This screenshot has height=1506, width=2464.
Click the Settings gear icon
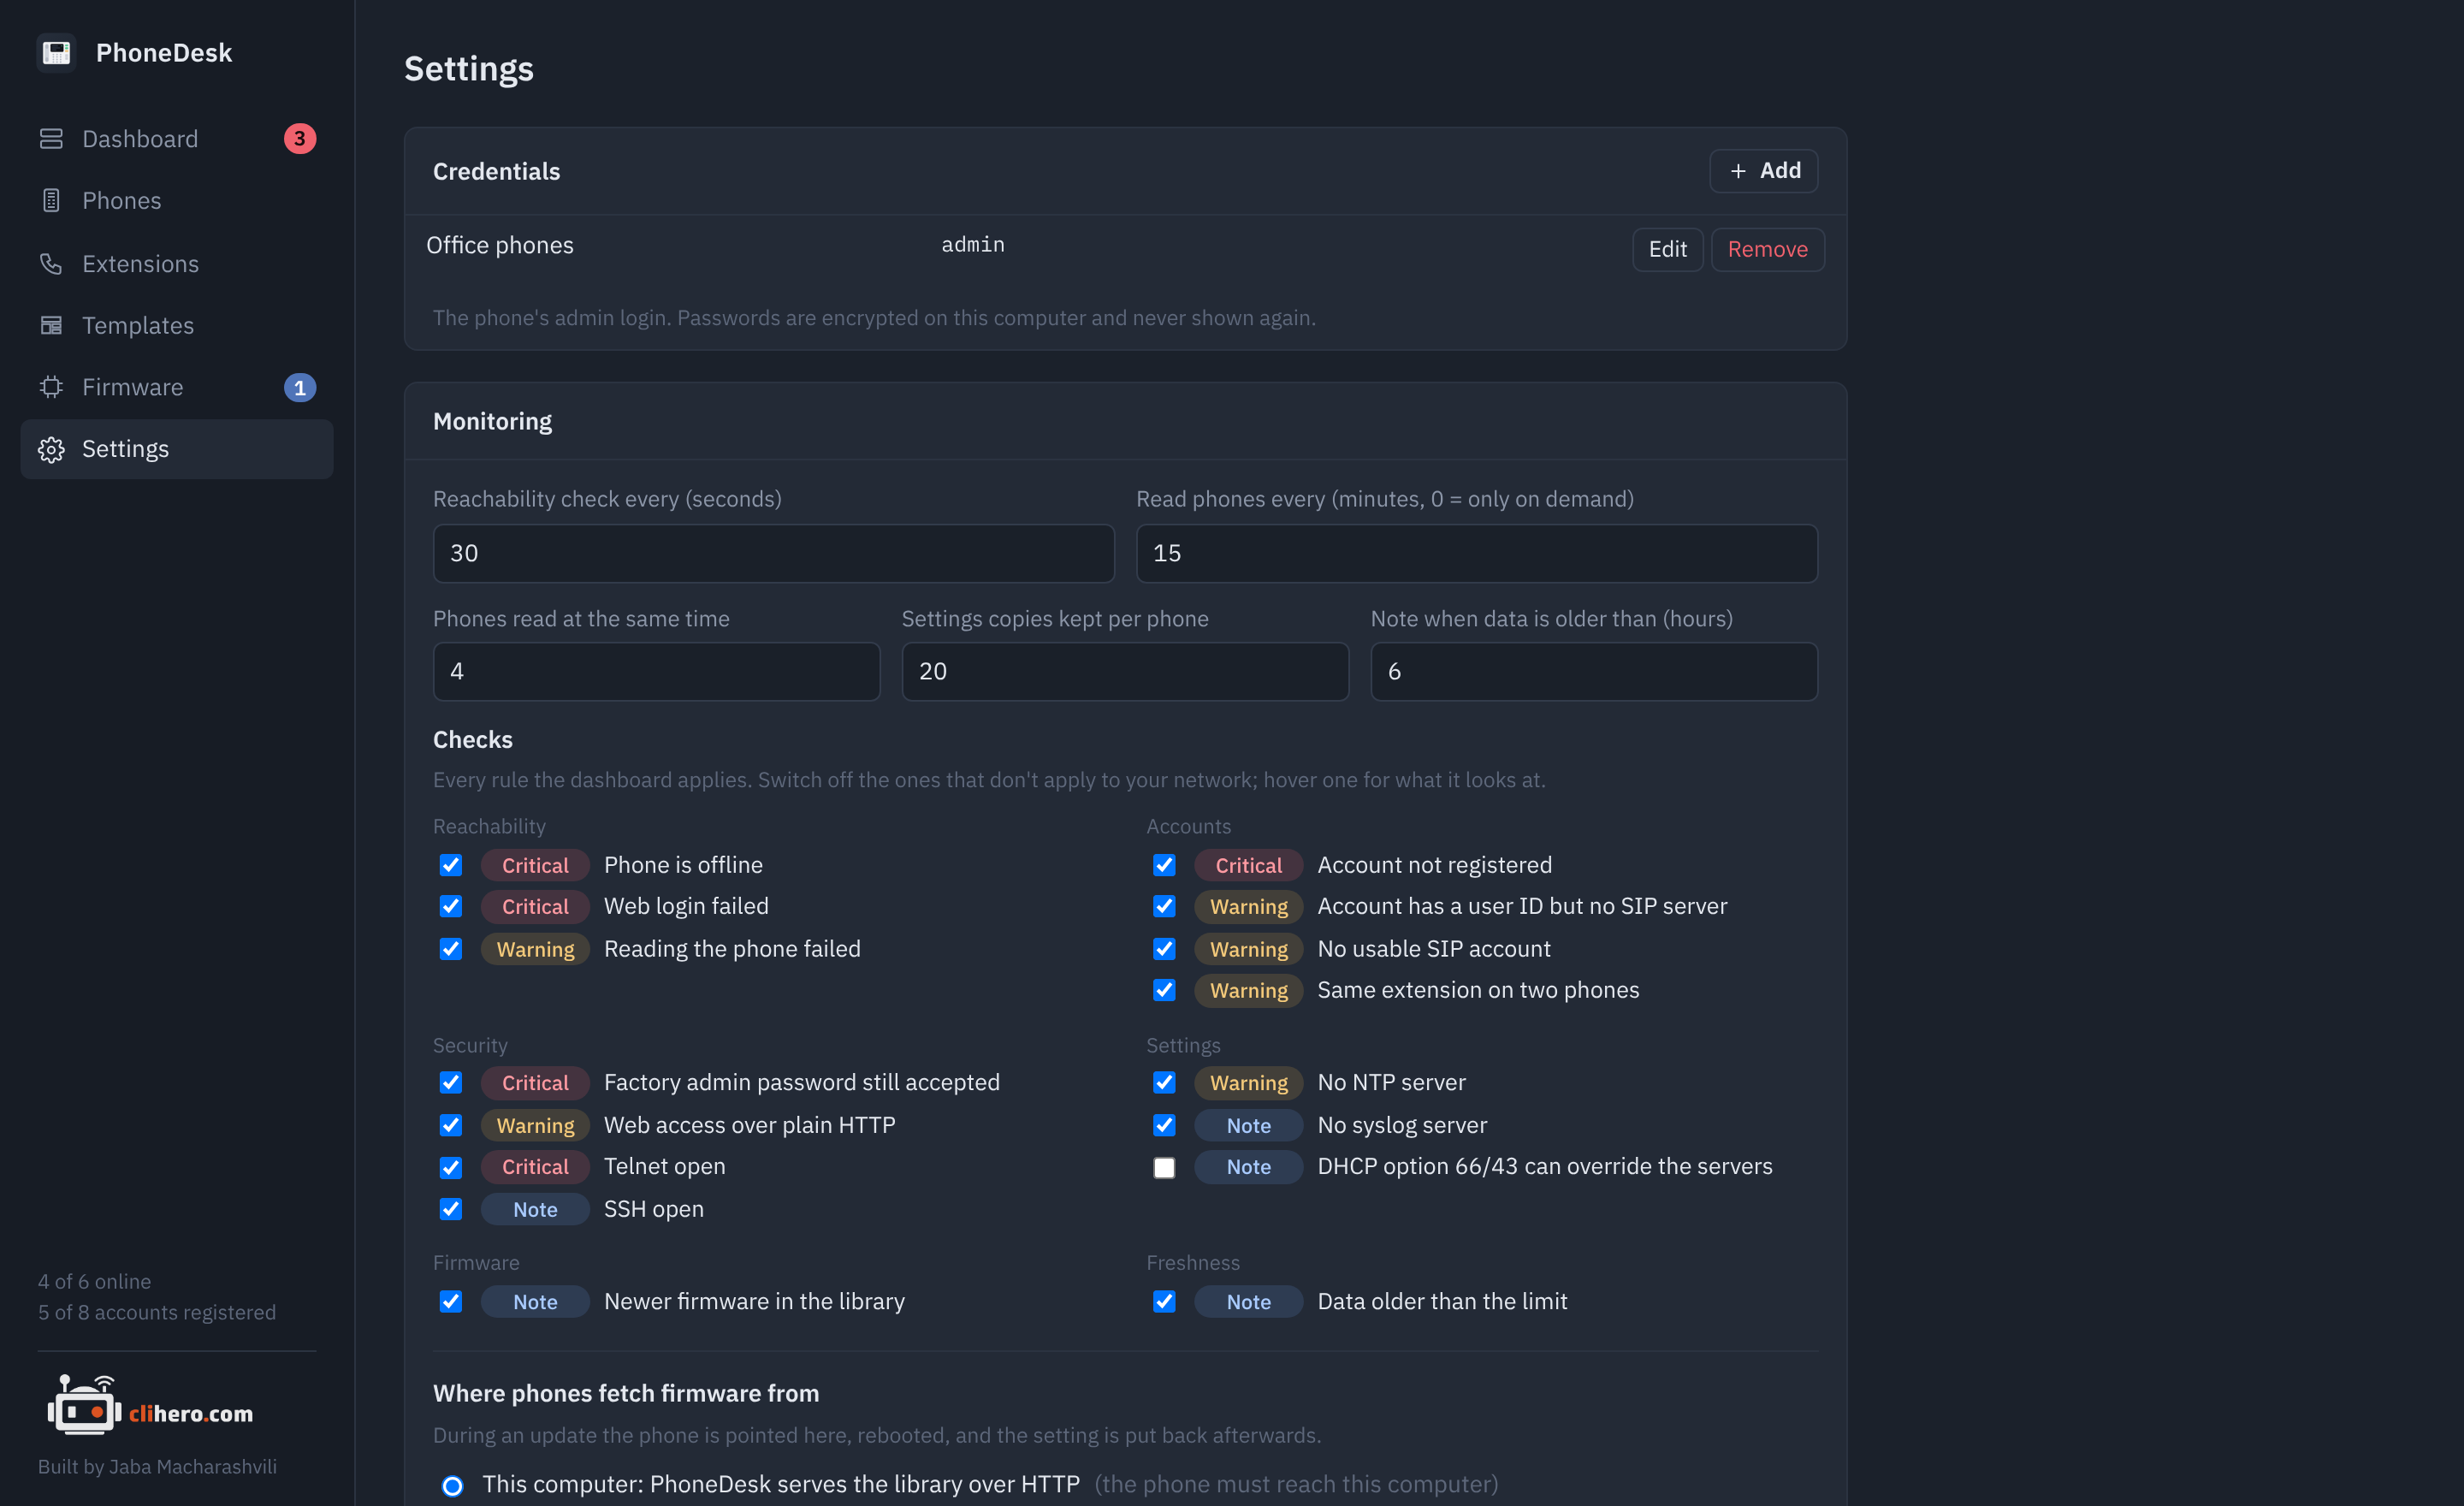coord(51,449)
